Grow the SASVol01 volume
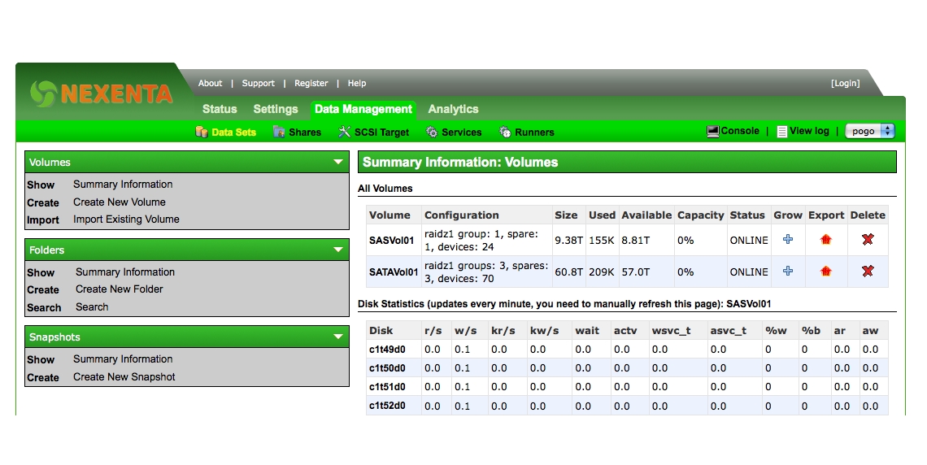The image size is (927, 465). click(787, 239)
